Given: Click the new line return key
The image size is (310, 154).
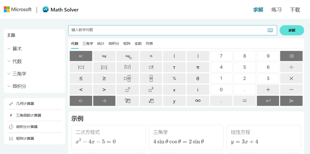Looking at the screenshot, I should [x=268, y=101].
